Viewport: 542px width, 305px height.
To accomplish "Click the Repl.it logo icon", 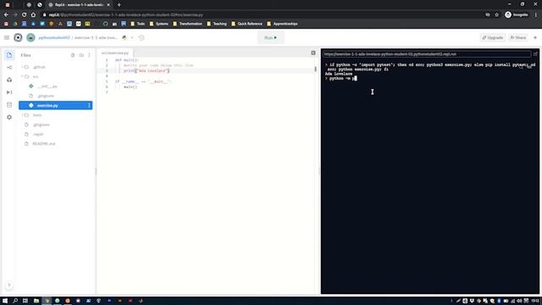I will tap(18, 37).
